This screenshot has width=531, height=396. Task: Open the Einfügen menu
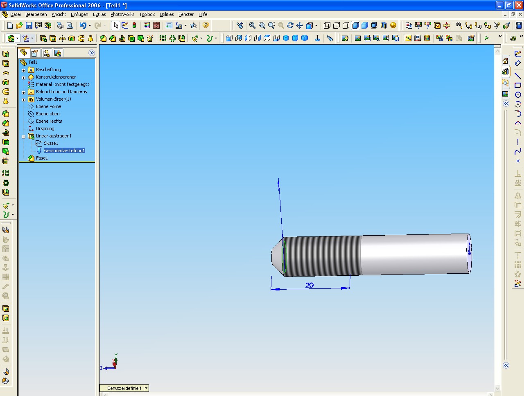tap(79, 14)
